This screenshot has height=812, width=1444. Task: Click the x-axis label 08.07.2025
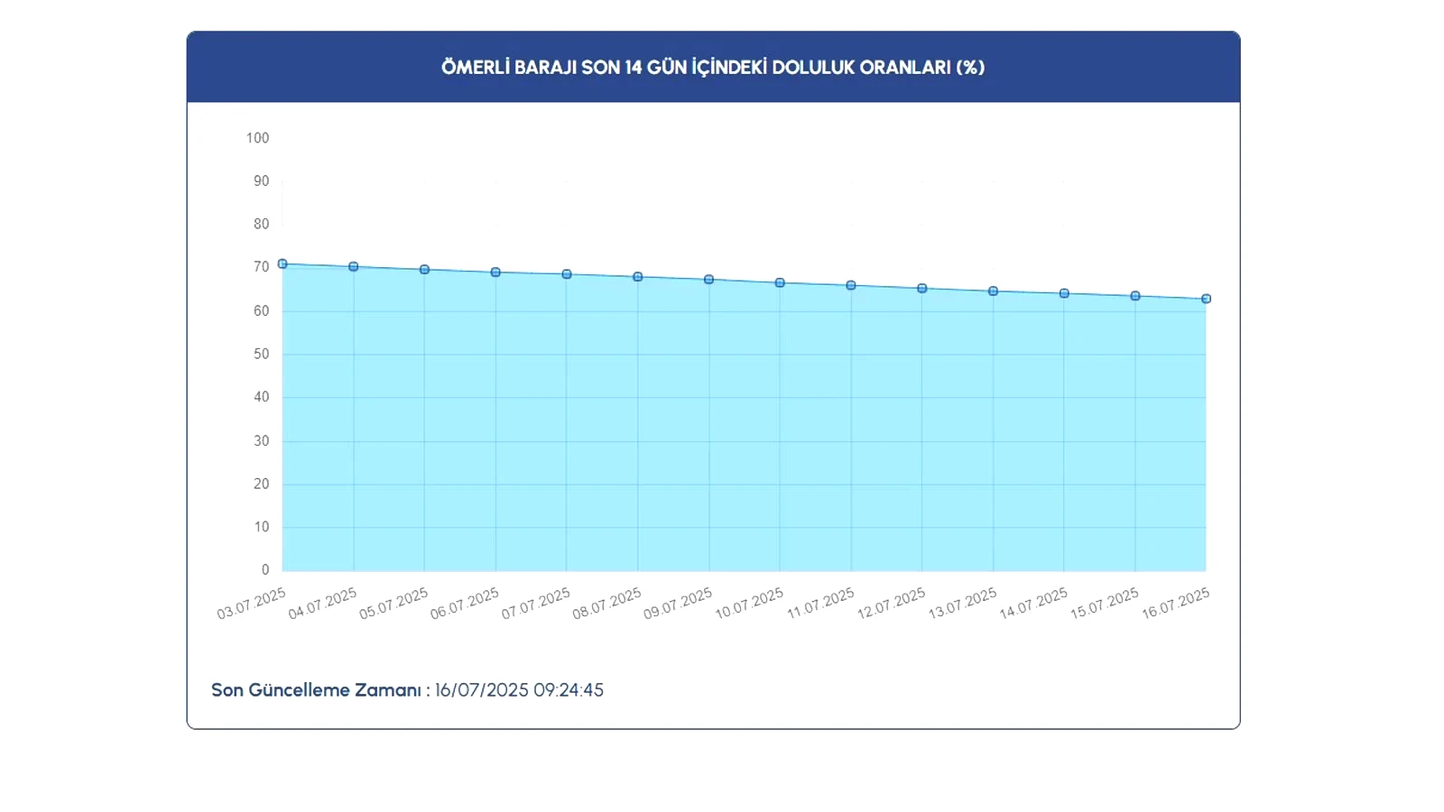607,604
